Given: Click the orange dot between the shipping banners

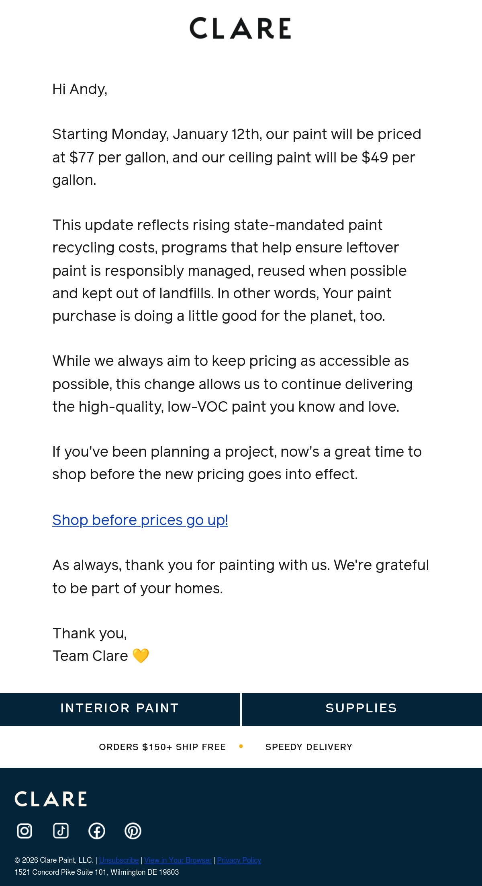Looking at the screenshot, I should tap(241, 746).
